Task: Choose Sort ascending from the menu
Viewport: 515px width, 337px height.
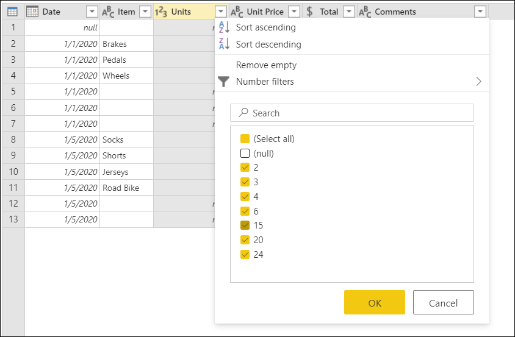Action: pos(351,27)
